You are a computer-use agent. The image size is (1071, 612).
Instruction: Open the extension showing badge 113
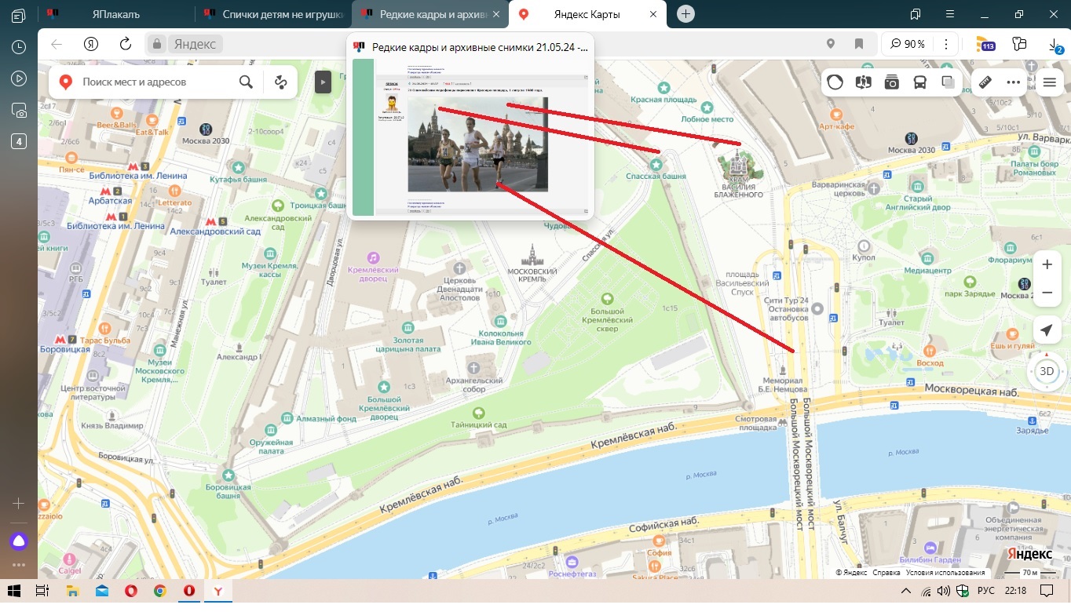tap(985, 44)
